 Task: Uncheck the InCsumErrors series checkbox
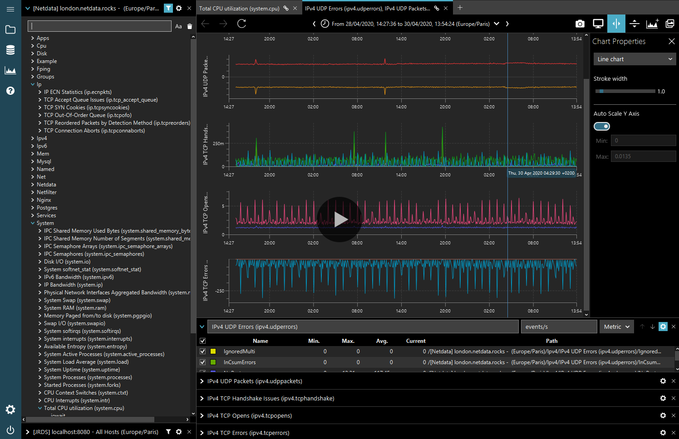tap(203, 362)
